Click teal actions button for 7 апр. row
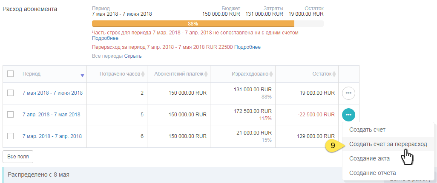The height and width of the screenshot is (183, 437). (348, 114)
